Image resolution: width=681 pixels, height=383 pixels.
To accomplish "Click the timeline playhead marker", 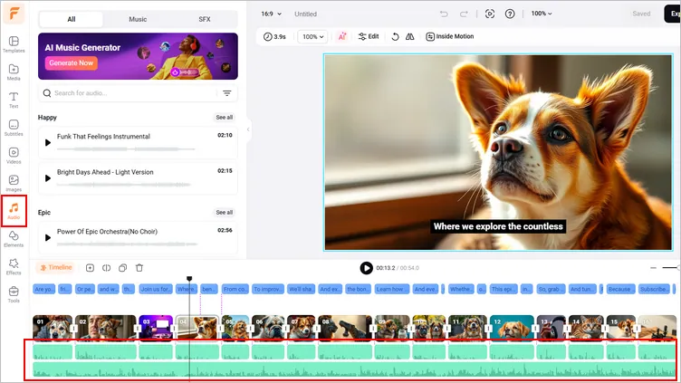I will point(189,279).
